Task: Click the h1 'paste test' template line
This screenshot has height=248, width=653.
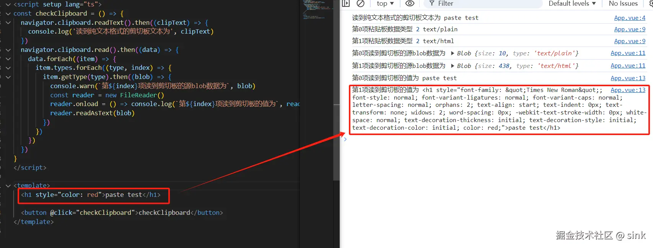Action: point(91,195)
